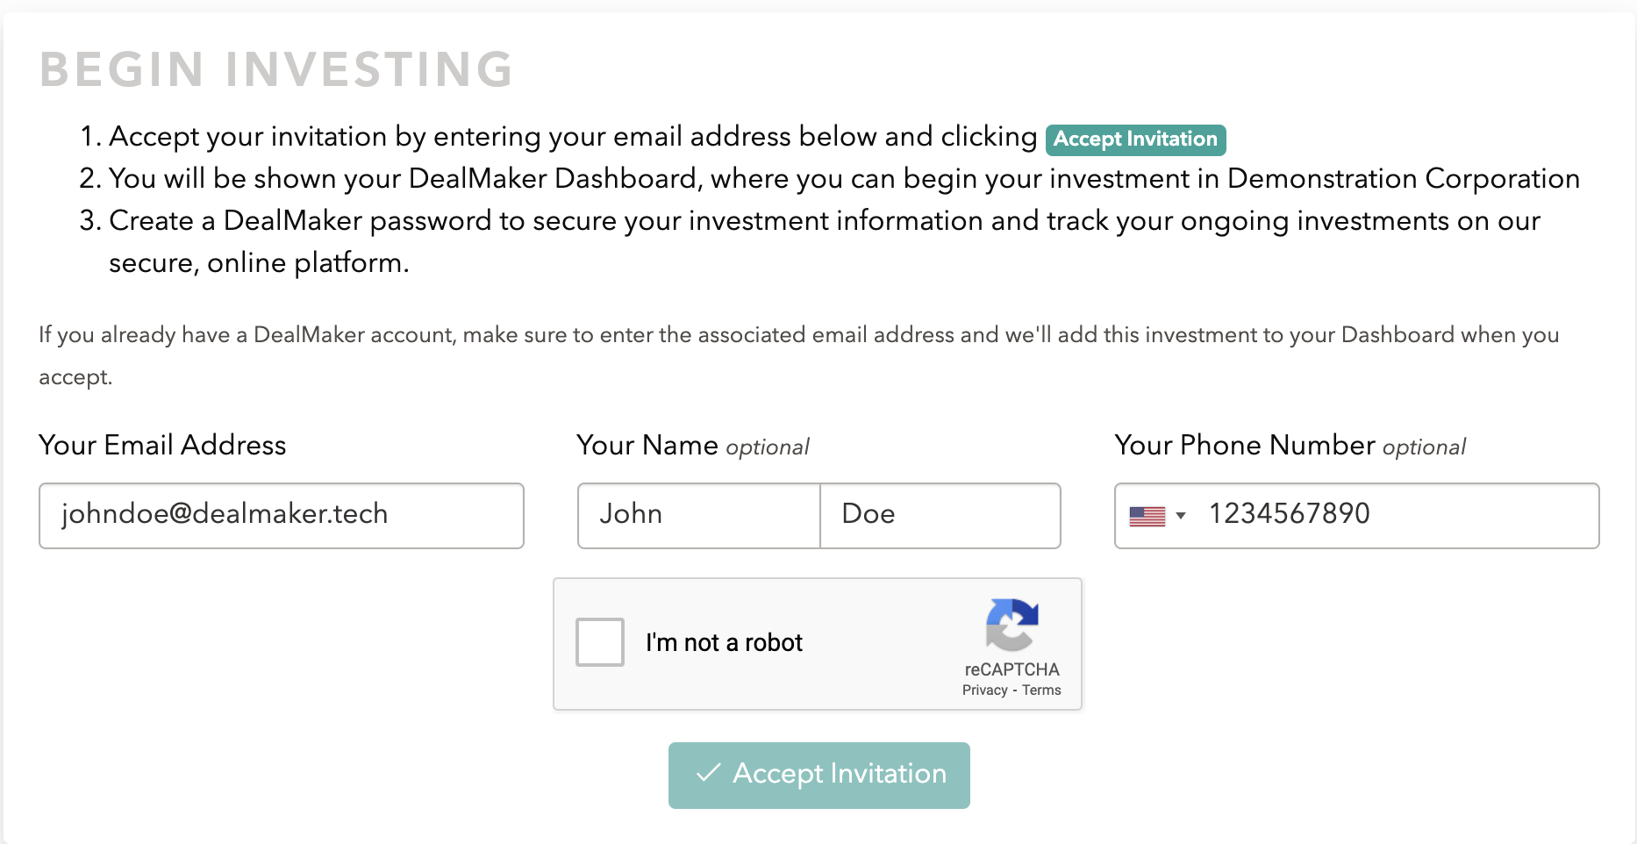Click instruction step two about DealMaker Dashboard

pyautogui.click(x=829, y=179)
